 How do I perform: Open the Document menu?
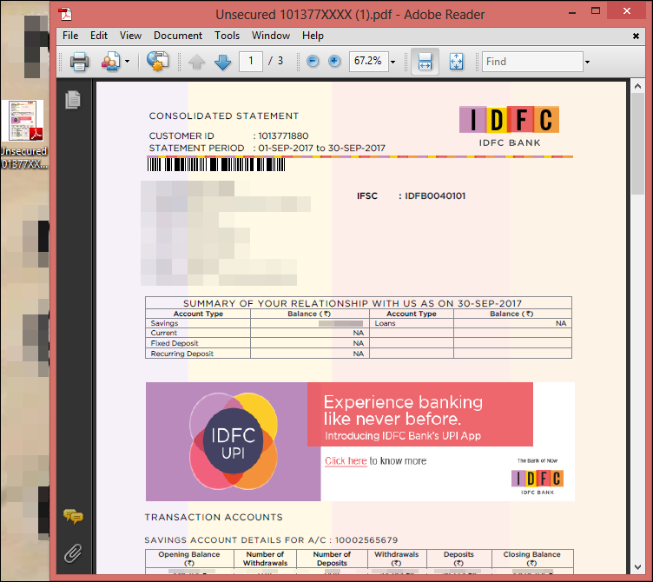click(178, 36)
